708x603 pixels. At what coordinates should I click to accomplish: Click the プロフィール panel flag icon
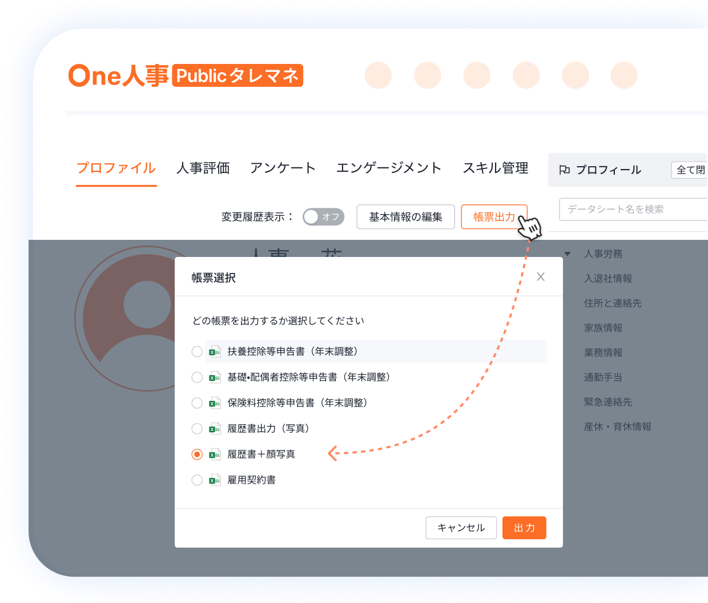(x=565, y=170)
